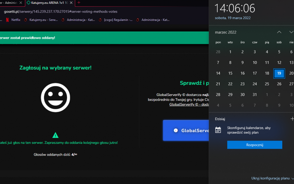Select March 25 in the calendar
The height and width of the screenshot is (184, 294).
click(x=267, y=84)
